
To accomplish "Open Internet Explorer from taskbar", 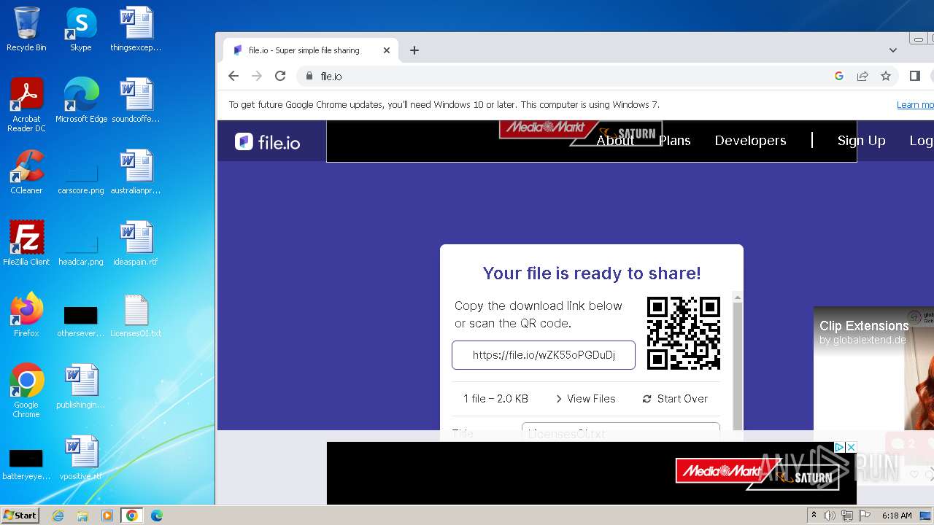I will (x=58, y=516).
